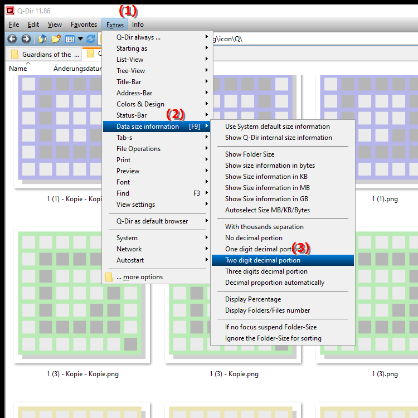Choose Show Q-Dir internal size information
The image size is (418, 418).
click(283, 138)
